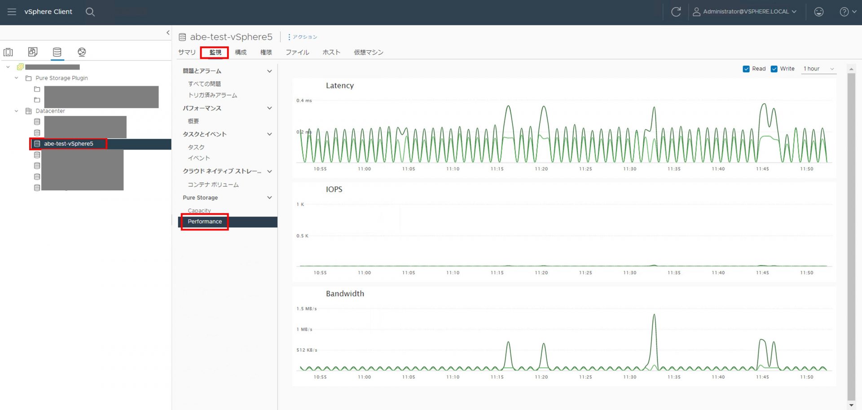This screenshot has height=410, width=862.
Task: Switch to Hosts and Clusters inventory icon
Action: [8, 52]
